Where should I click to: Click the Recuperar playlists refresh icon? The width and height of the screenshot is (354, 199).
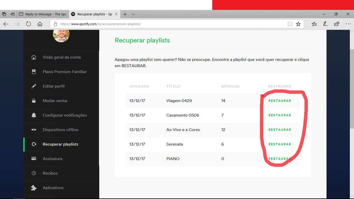(x=34, y=144)
